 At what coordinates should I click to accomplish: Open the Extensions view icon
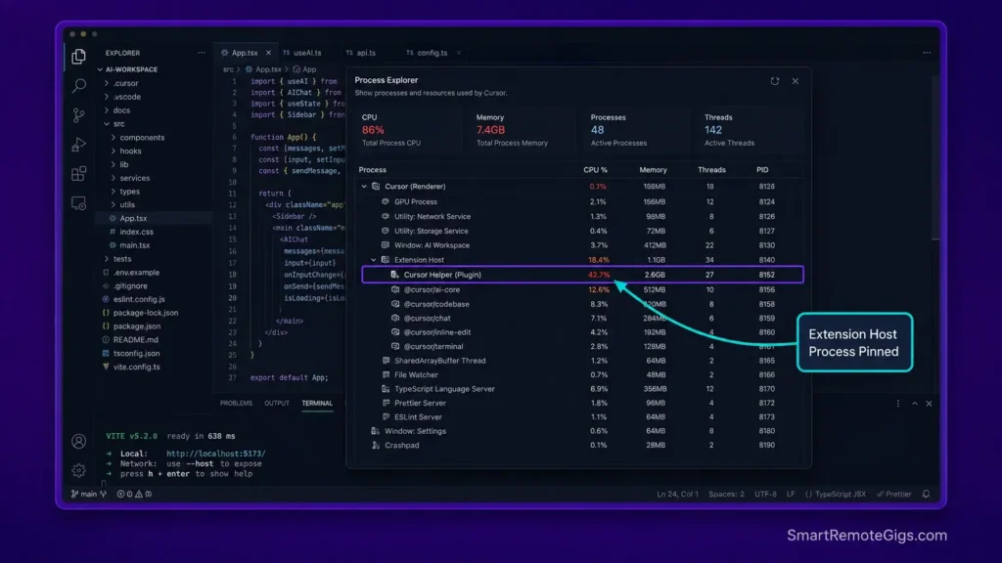(78, 174)
